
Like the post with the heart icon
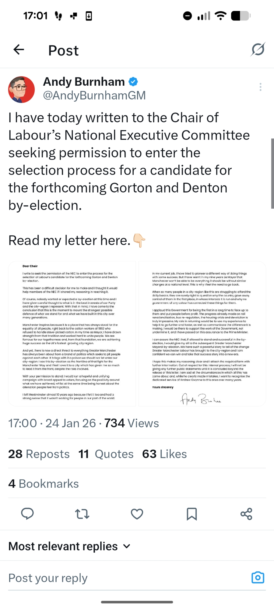coord(137,514)
